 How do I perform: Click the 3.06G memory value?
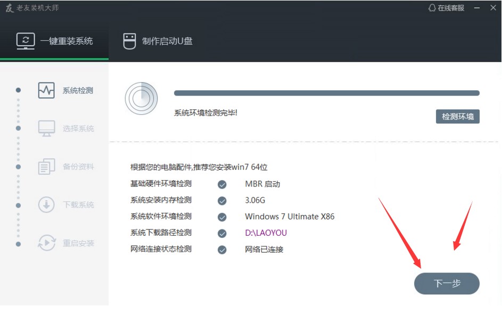click(x=255, y=200)
